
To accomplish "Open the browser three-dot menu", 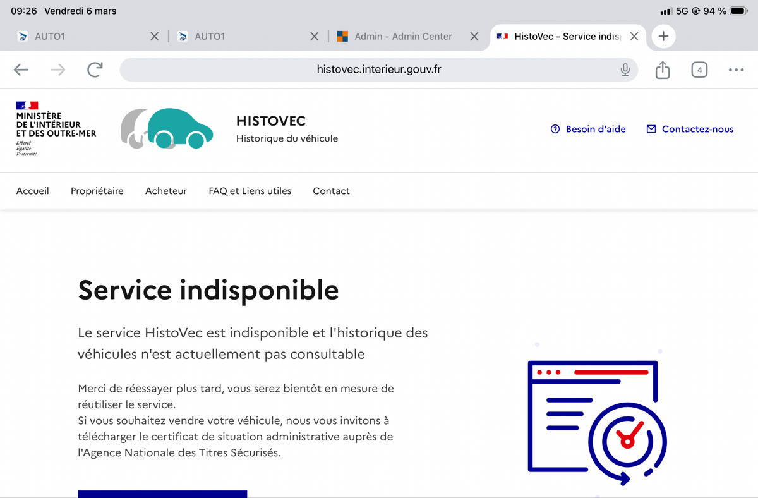I will coord(736,70).
